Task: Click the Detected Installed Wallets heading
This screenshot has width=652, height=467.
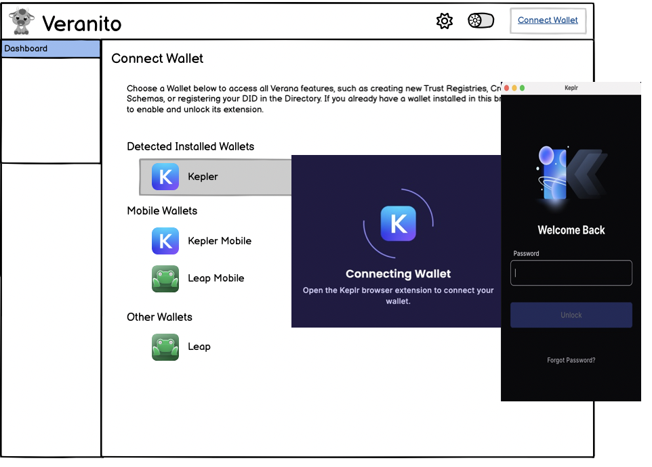Action: [190, 147]
